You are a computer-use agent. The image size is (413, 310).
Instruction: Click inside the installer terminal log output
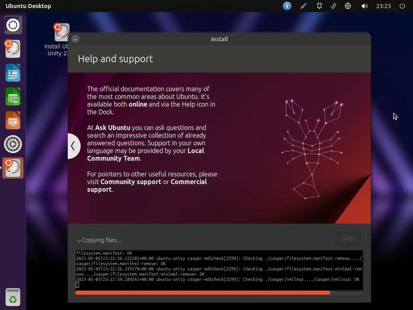pos(219,270)
